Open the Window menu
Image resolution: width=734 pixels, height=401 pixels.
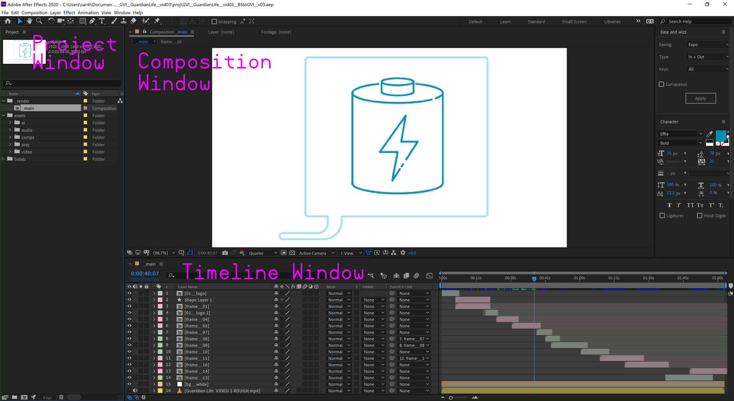[x=122, y=13]
